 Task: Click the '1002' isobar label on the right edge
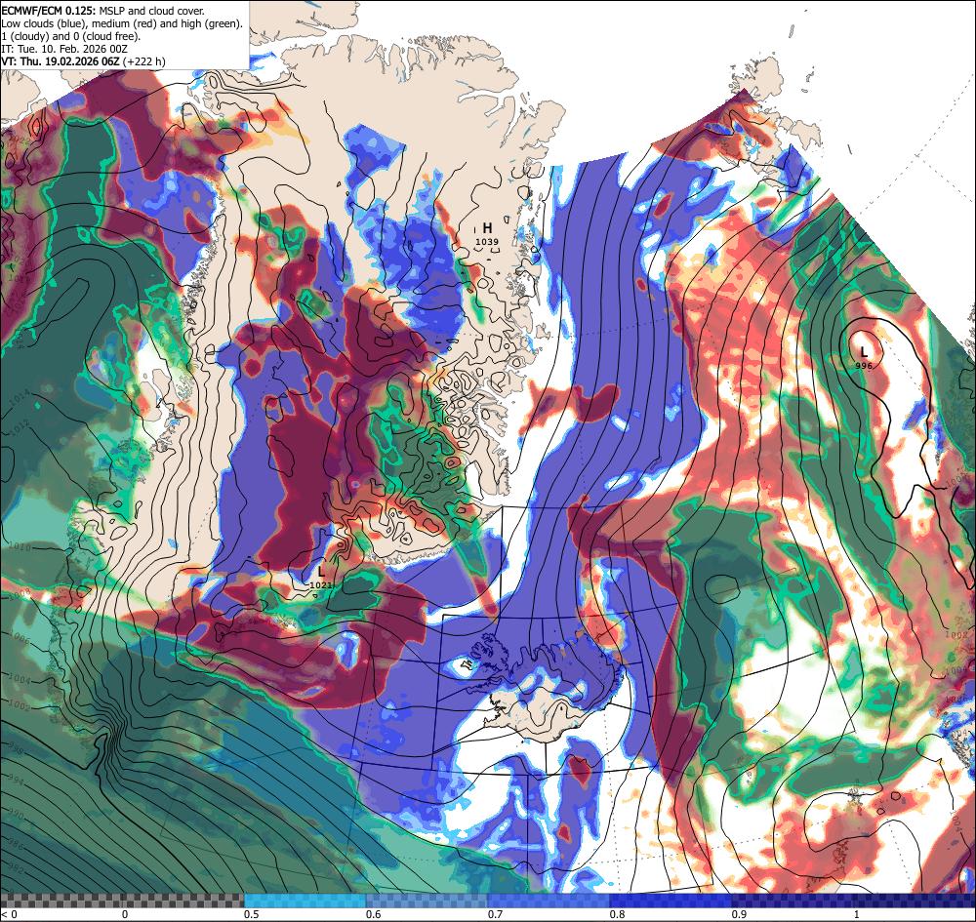tap(956, 634)
